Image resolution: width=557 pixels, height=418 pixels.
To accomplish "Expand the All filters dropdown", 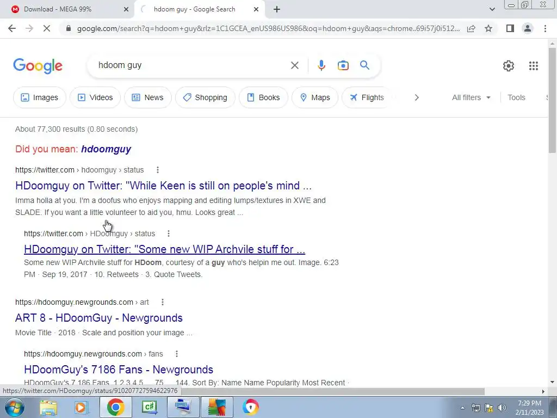I will 471,97.
